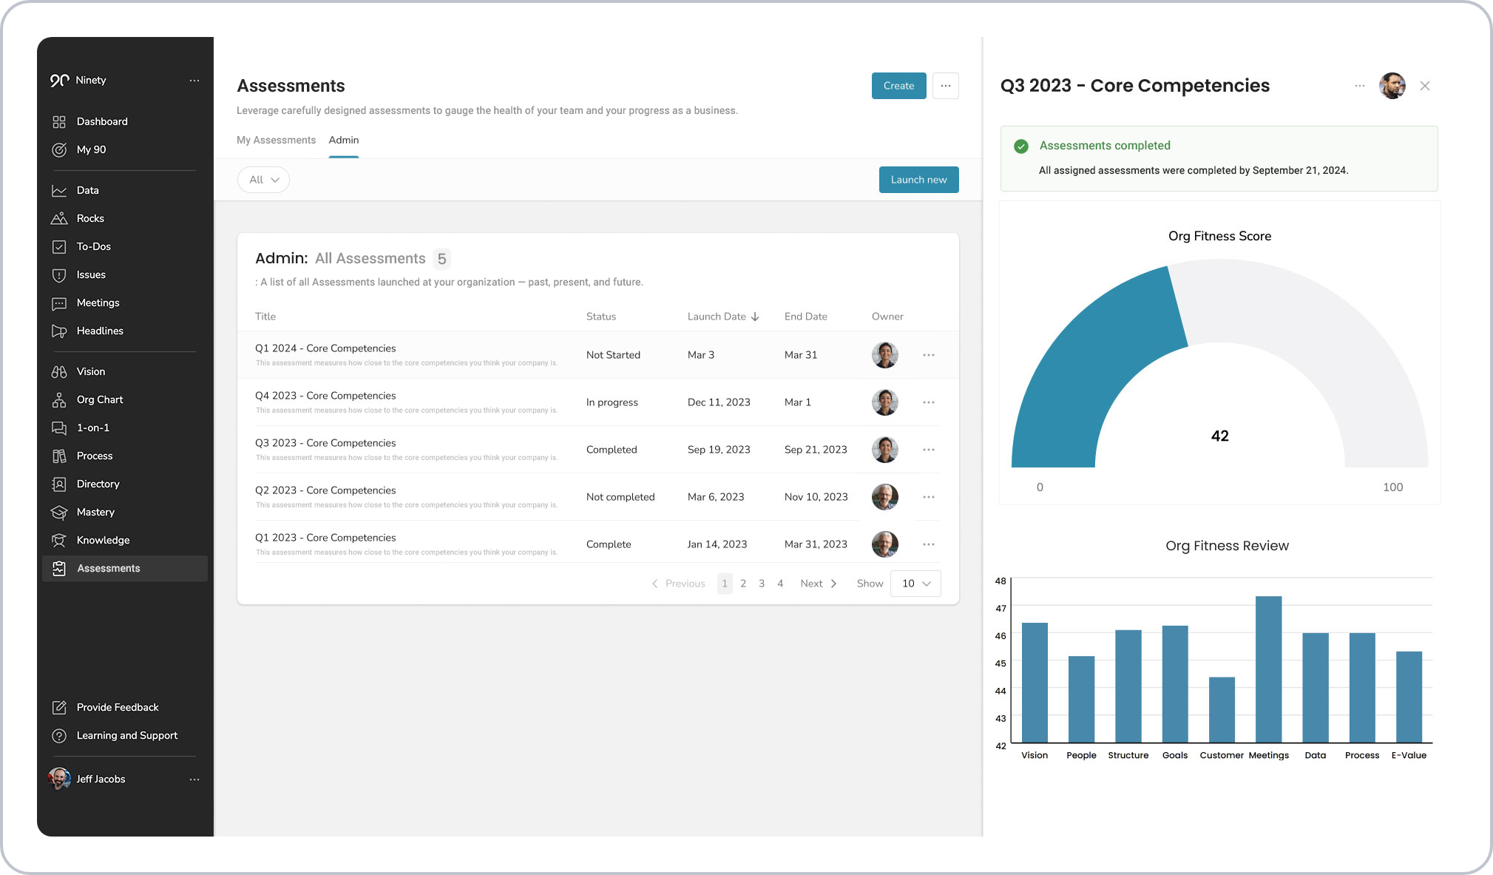Open the To-Dos section
The image size is (1493, 875).
(60, 246)
